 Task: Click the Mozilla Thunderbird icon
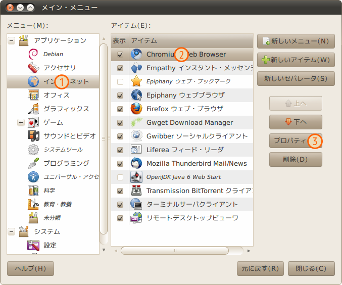[136, 163]
